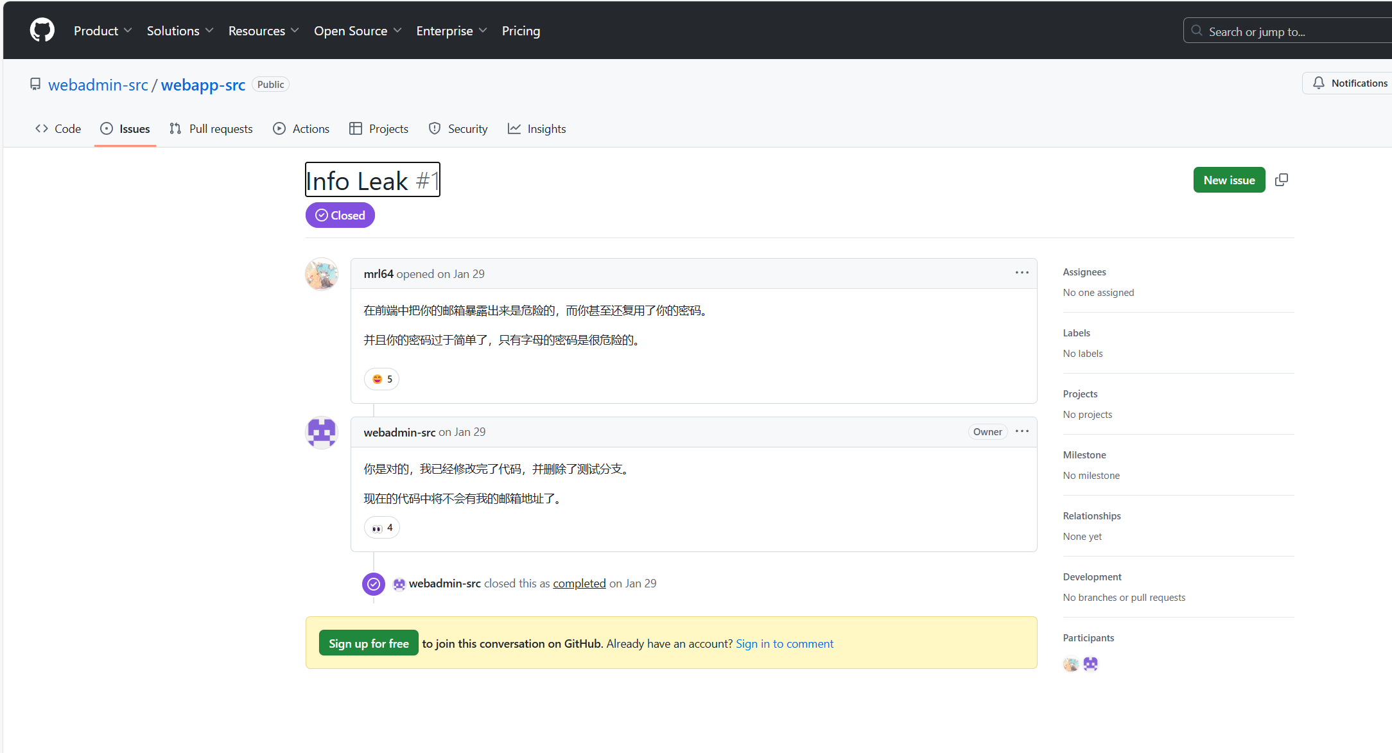
Task: Expand the Solutions dropdown menu
Action: pos(180,31)
